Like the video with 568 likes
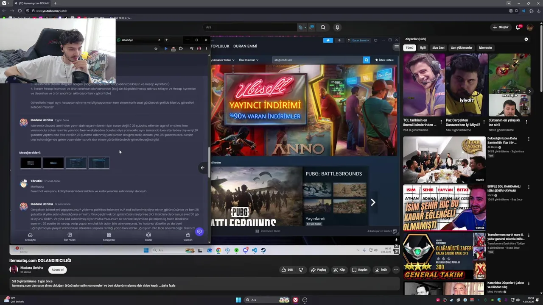Image resolution: width=543 pixels, height=305 pixels. click(x=287, y=269)
